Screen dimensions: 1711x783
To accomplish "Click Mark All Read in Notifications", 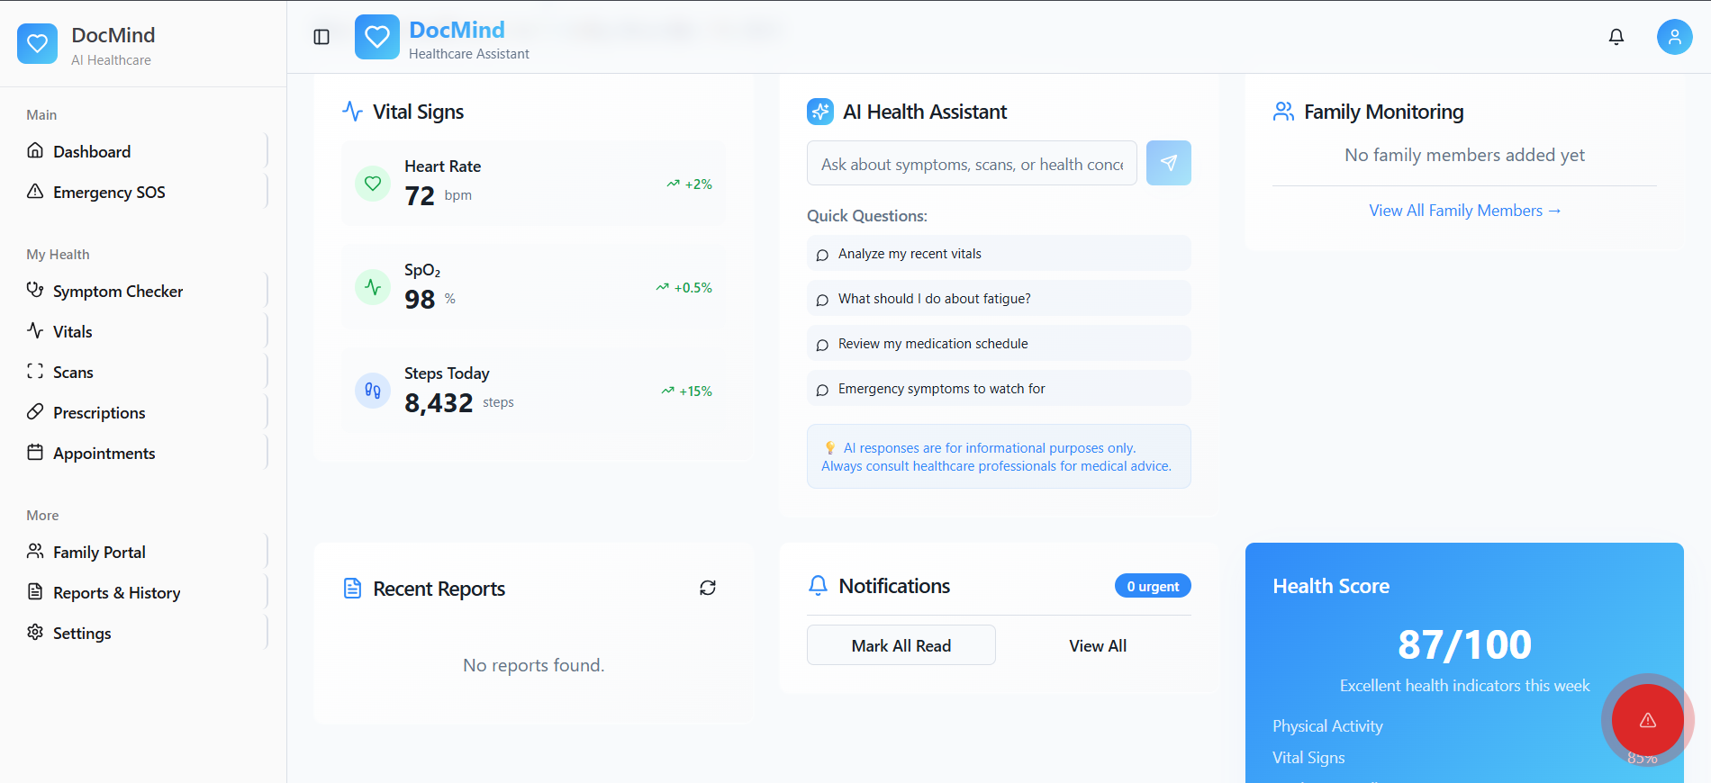I will click(901, 645).
